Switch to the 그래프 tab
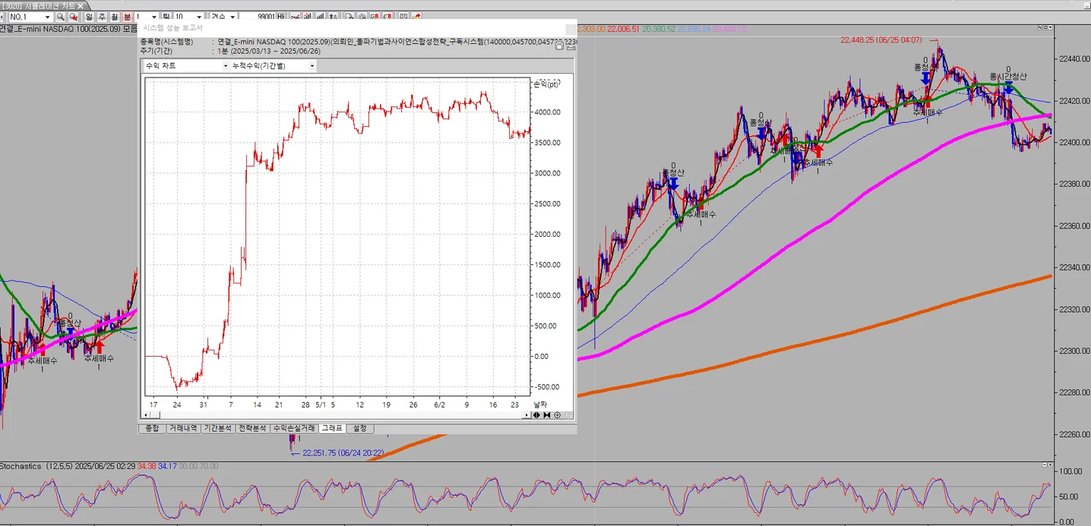Viewport: 1091px width, 526px height. pos(332,428)
